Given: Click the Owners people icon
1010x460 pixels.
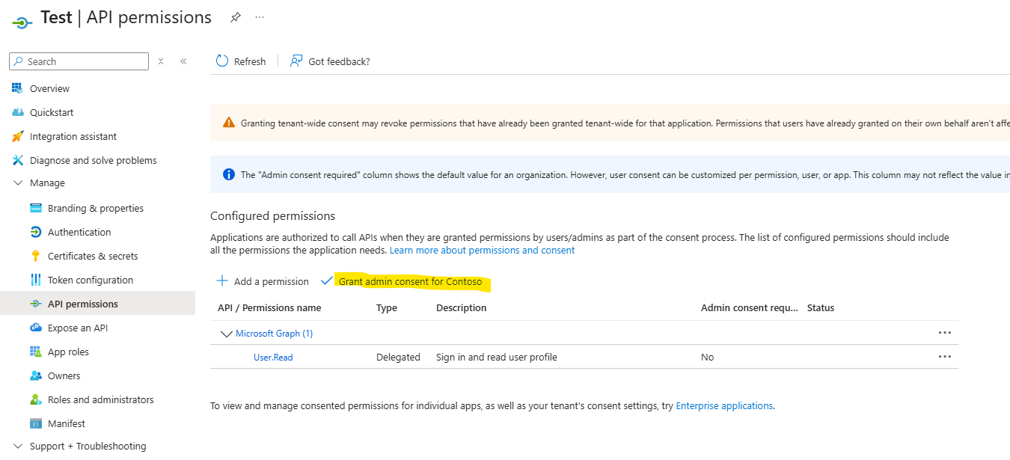Looking at the screenshot, I should (36, 375).
